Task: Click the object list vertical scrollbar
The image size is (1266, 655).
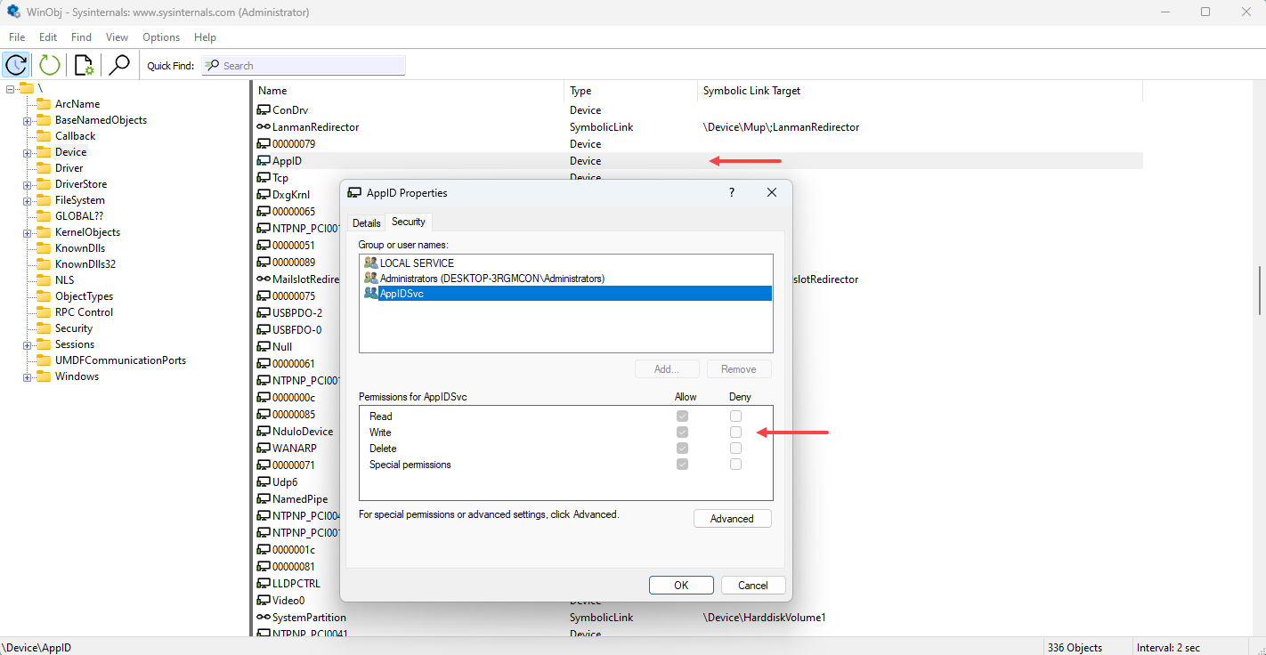Action: (x=1260, y=290)
